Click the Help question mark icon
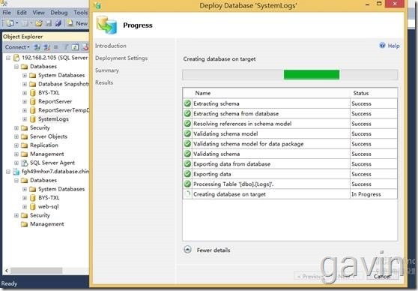Screen dimensions: 418x291 382,46
